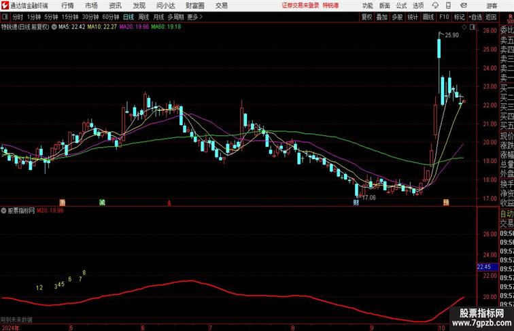Screen dimensions: 514x331
Task: Open the 市场 menu
Action: tap(91, 5)
